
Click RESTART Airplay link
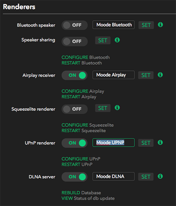79,97
